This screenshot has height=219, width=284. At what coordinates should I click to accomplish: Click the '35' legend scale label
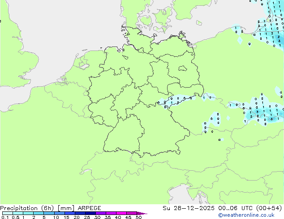[108, 217]
